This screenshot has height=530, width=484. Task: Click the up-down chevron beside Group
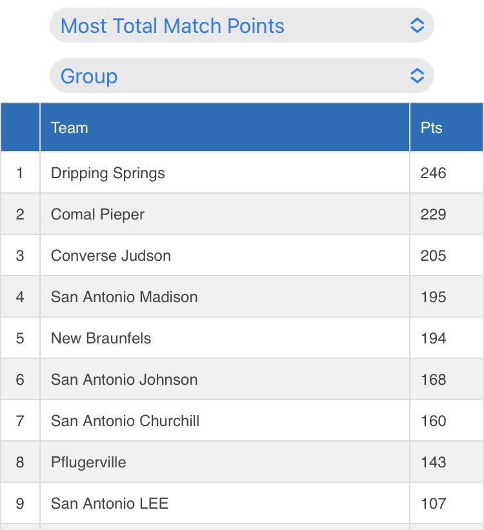[417, 76]
